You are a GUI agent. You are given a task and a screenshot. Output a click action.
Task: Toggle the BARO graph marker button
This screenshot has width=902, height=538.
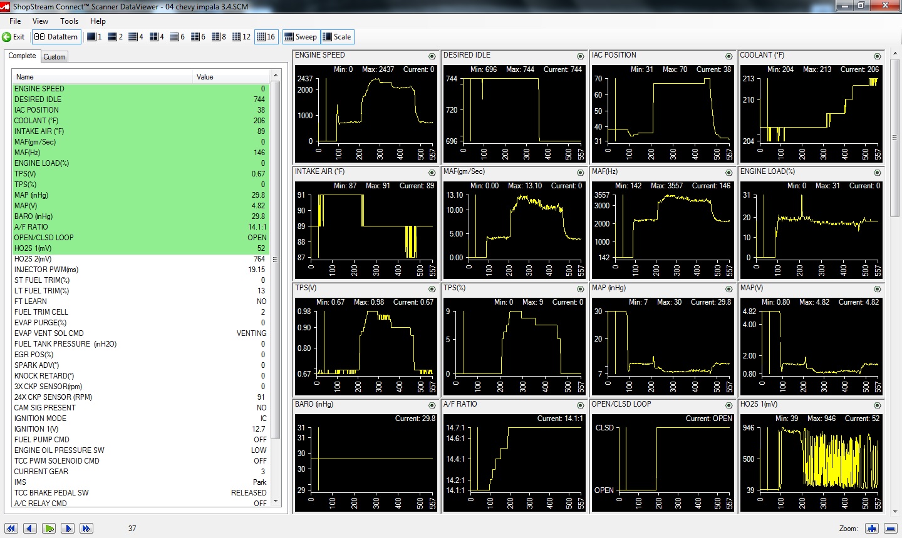[432, 405]
